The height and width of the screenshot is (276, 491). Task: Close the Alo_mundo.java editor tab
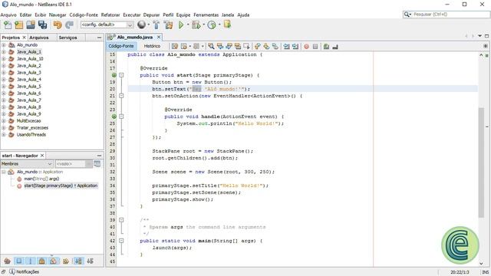[159, 37]
